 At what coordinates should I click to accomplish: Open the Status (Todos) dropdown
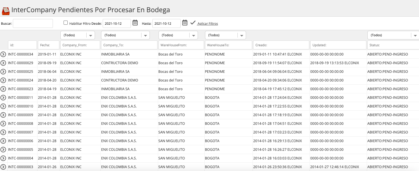(x=393, y=35)
